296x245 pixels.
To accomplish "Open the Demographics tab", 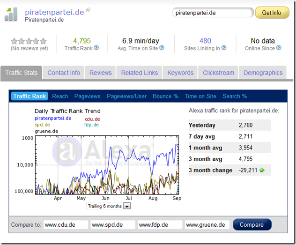I will [263, 73].
